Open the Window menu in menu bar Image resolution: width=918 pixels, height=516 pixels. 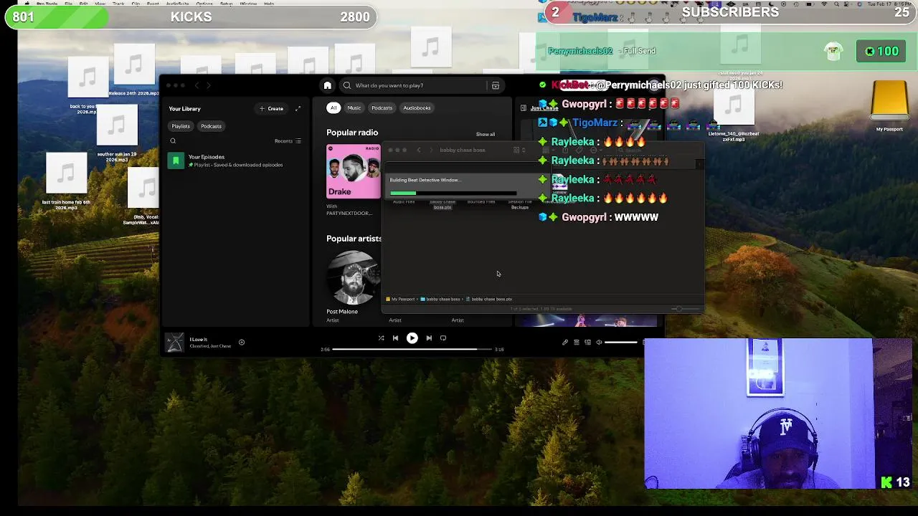[249, 4]
